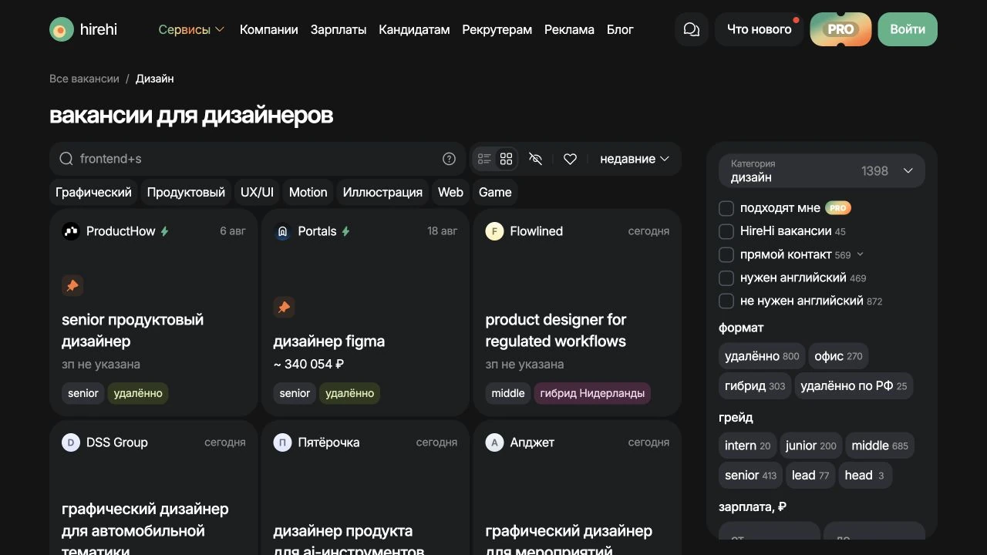Image resolution: width=987 pixels, height=555 pixels.
Task: Click the pin icon on дизайнер figma card
Action: click(284, 308)
